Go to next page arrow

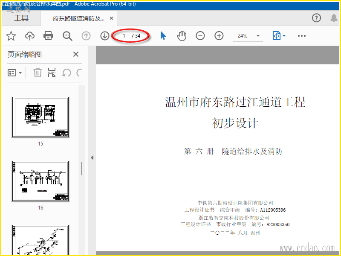pos(104,36)
